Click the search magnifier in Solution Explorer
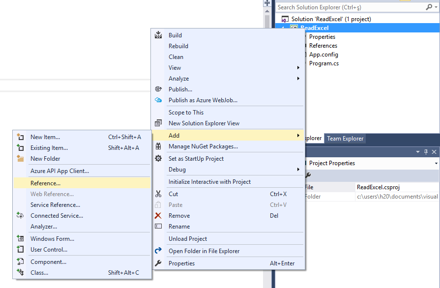 point(429,7)
